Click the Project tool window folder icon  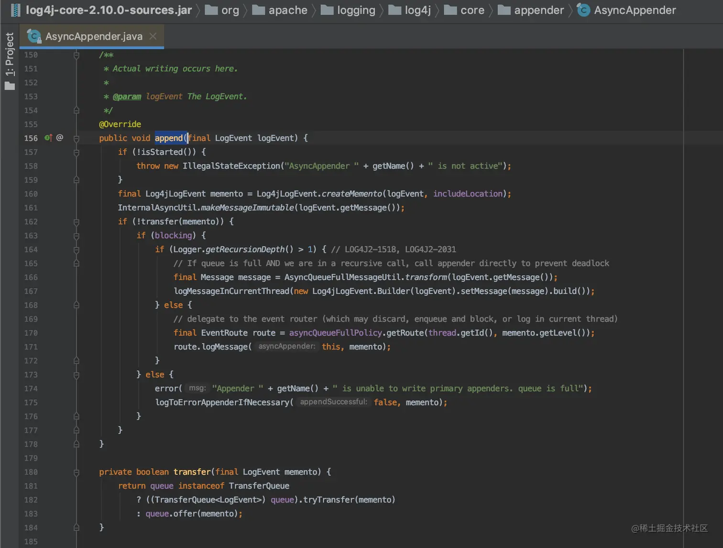pos(10,86)
